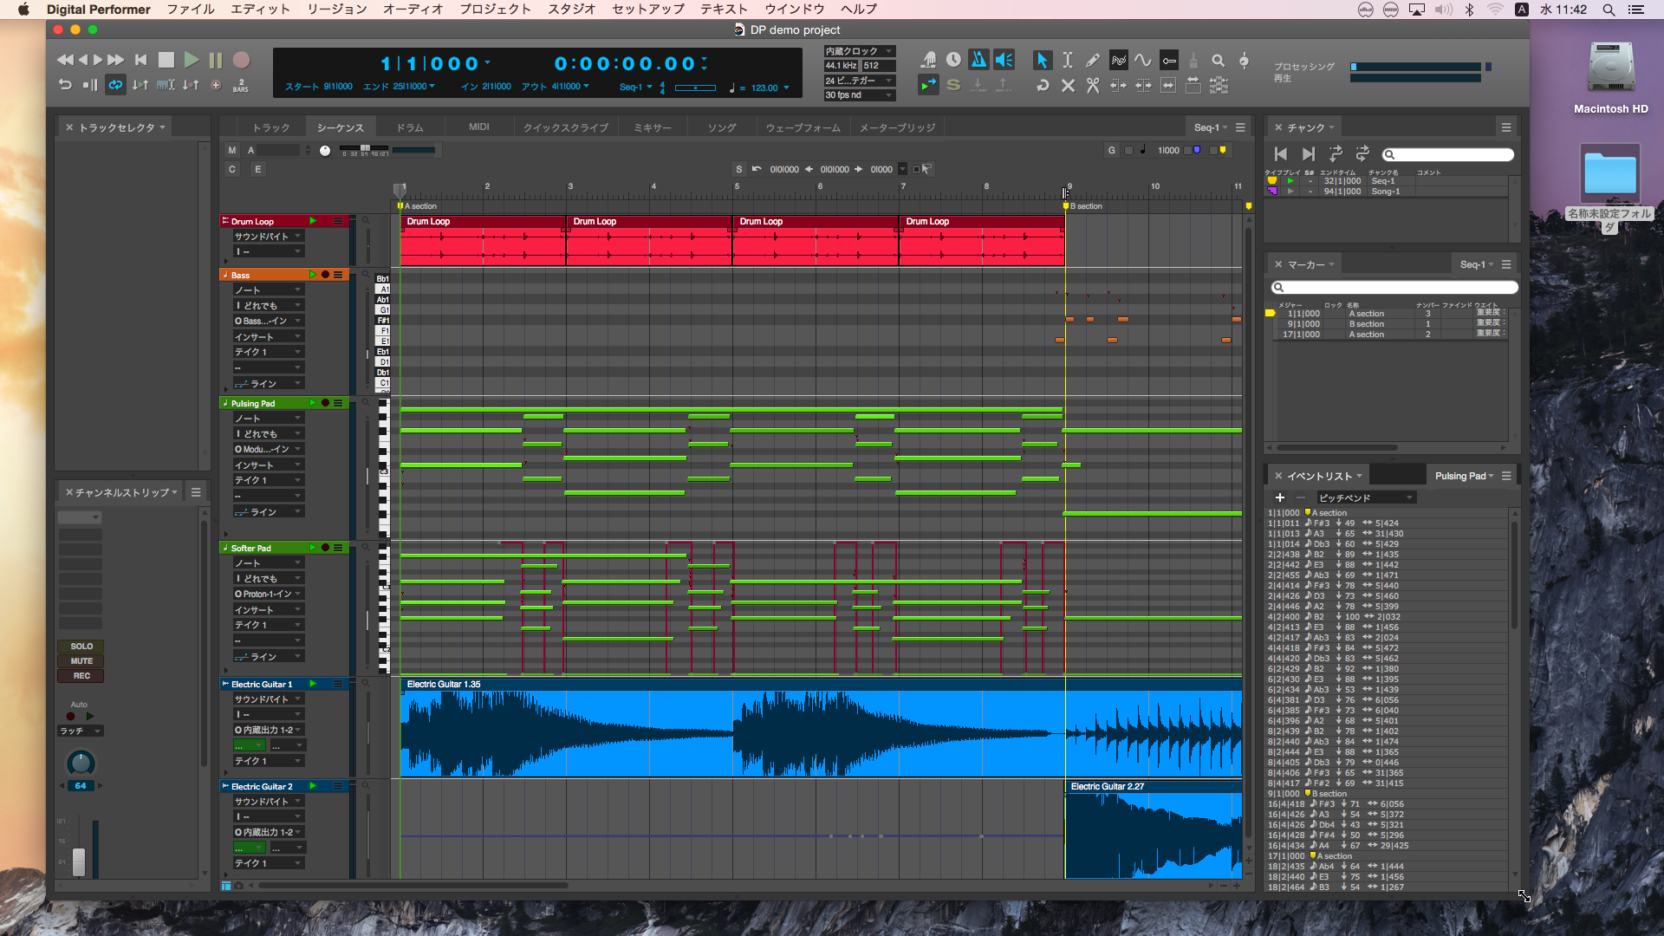Image resolution: width=1664 pixels, height=936 pixels.
Task: Click the Undo arrow in transport panel
Action: [65, 84]
